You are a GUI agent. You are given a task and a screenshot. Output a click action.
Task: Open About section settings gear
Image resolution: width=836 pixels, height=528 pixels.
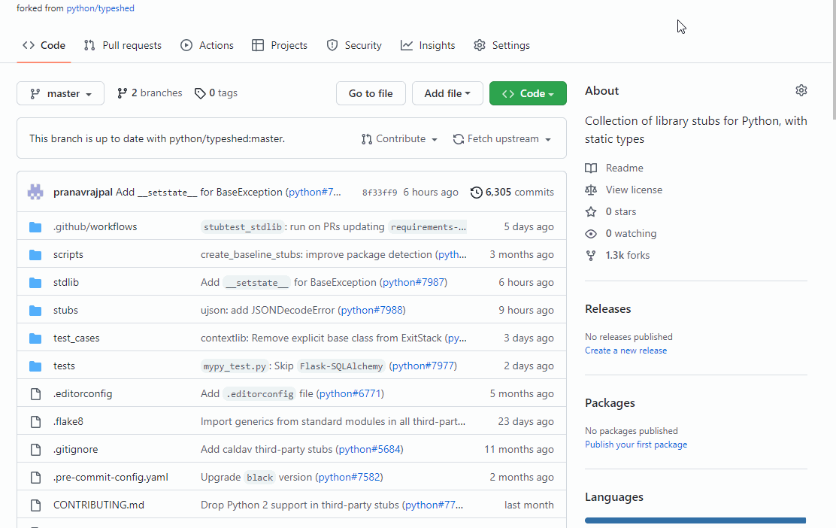pos(801,90)
